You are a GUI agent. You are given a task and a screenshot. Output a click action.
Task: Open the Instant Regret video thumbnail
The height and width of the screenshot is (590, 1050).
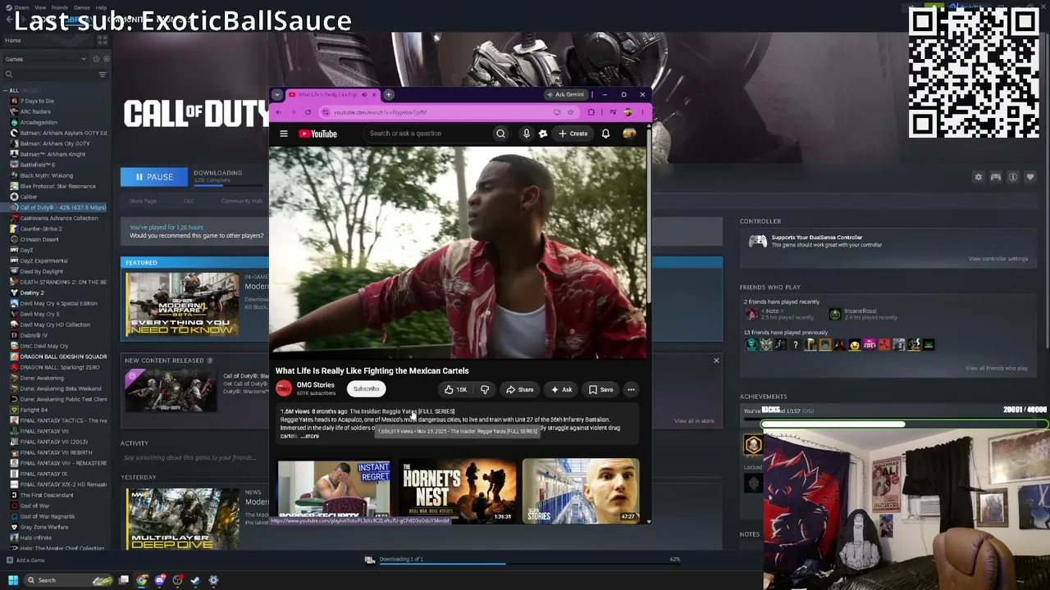pyautogui.click(x=334, y=490)
